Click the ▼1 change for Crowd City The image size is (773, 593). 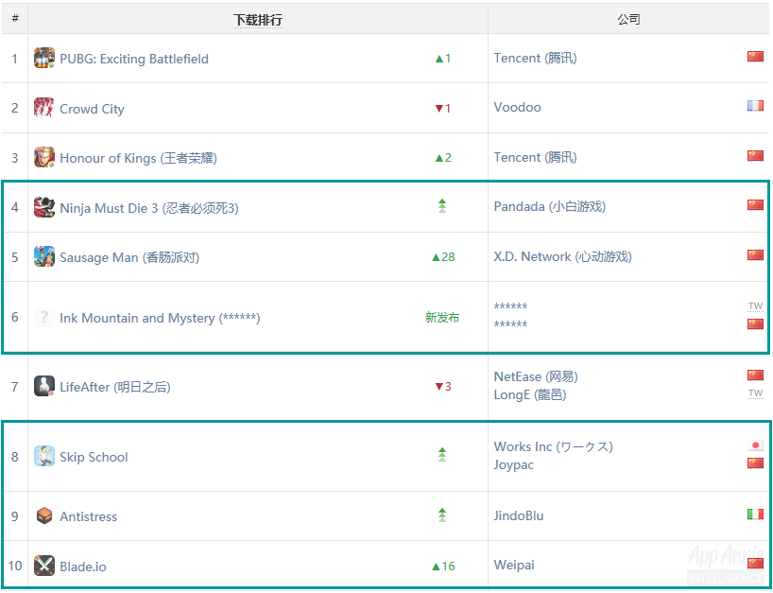442,108
